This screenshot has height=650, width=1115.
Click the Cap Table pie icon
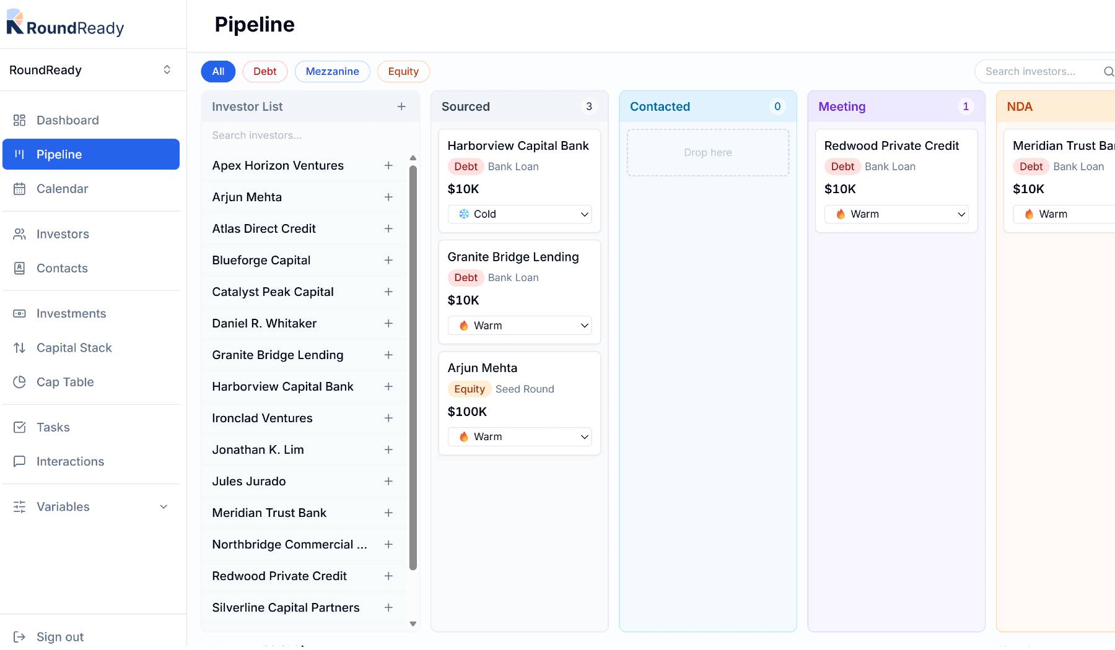coord(20,382)
